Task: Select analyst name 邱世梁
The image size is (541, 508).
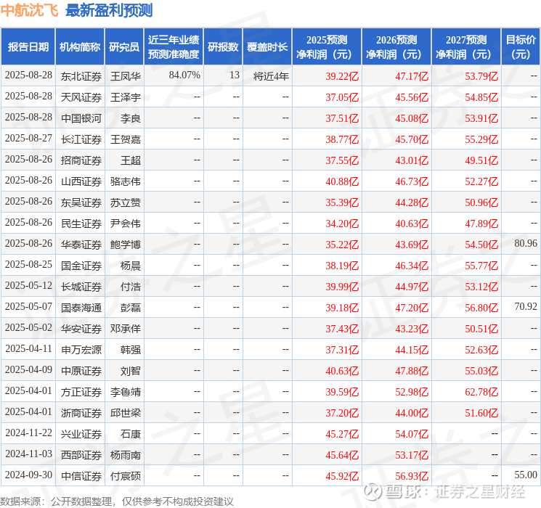Action: point(125,413)
